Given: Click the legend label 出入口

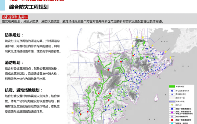Looking at the screenshot, I should 179,105.
